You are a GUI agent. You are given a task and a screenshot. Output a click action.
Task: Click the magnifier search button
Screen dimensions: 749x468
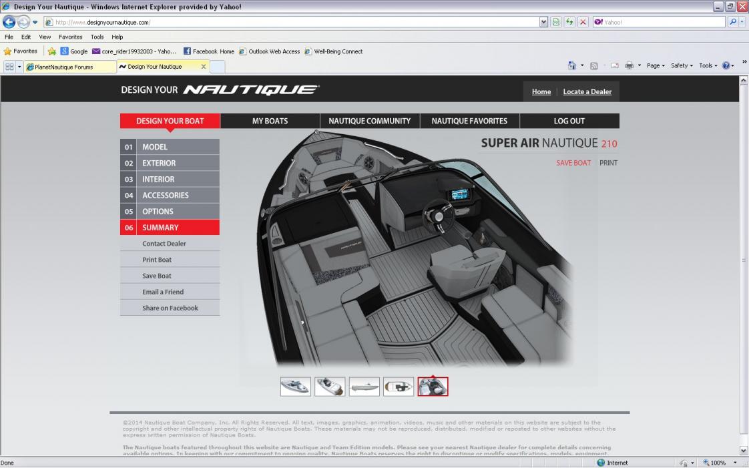click(x=732, y=22)
